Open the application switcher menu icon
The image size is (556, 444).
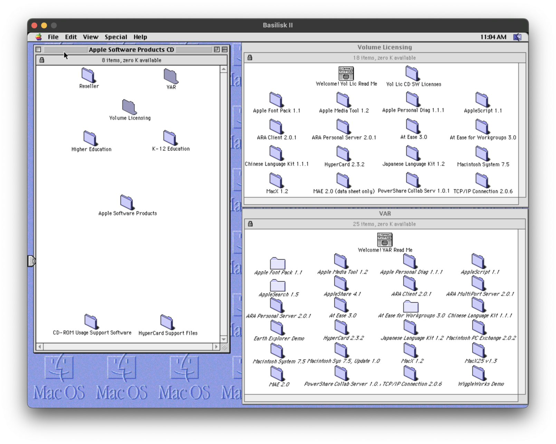[x=517, y=37]
